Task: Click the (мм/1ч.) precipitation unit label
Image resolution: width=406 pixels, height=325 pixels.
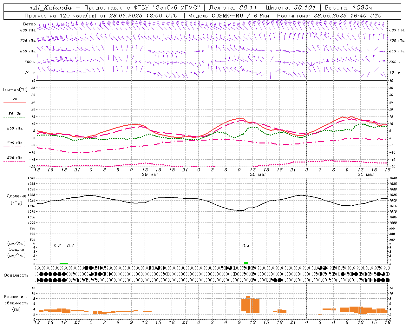Action: coord(16,255)
